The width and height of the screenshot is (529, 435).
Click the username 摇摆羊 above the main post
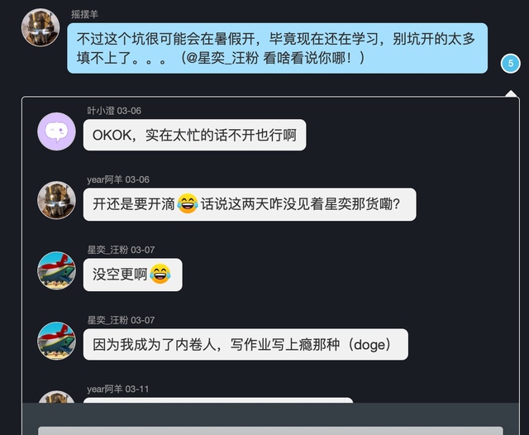click(84, 14)
